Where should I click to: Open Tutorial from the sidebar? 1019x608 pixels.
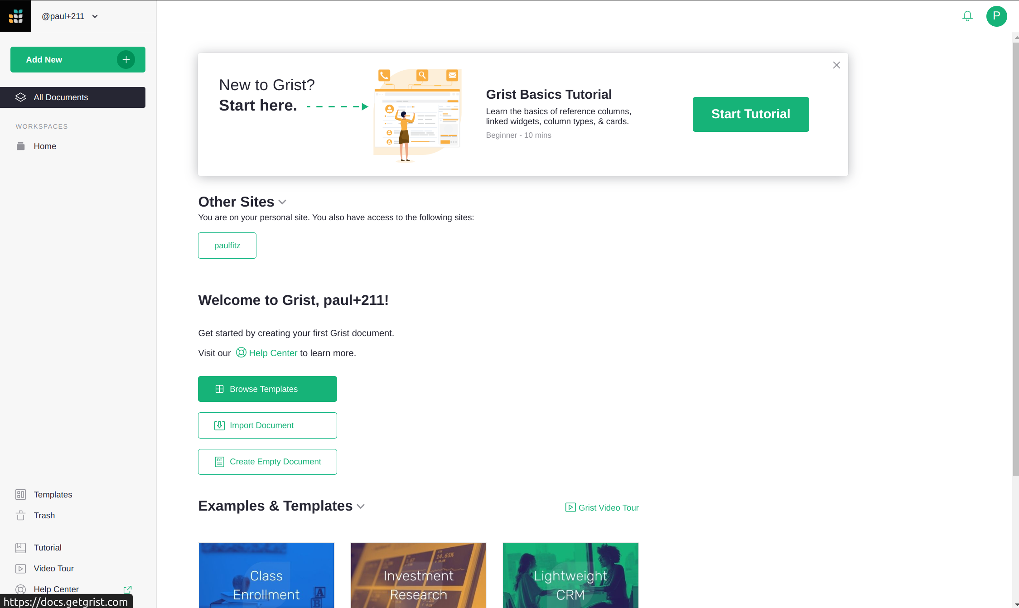coord(47,548)
